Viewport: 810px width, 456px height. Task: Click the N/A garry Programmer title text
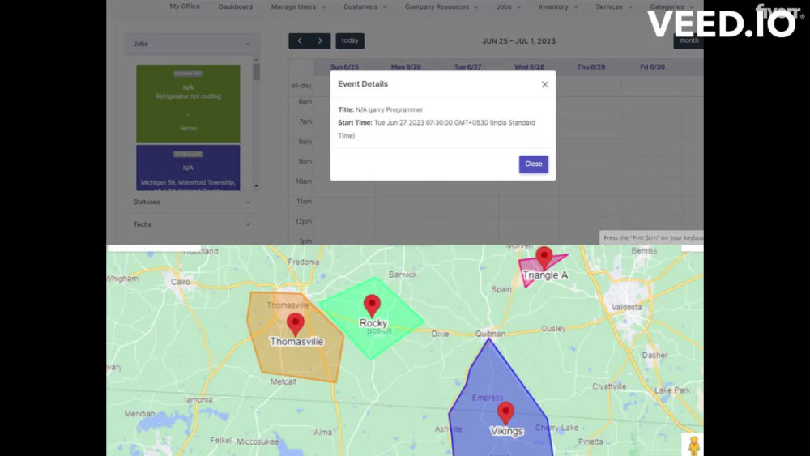coord(389,109)
